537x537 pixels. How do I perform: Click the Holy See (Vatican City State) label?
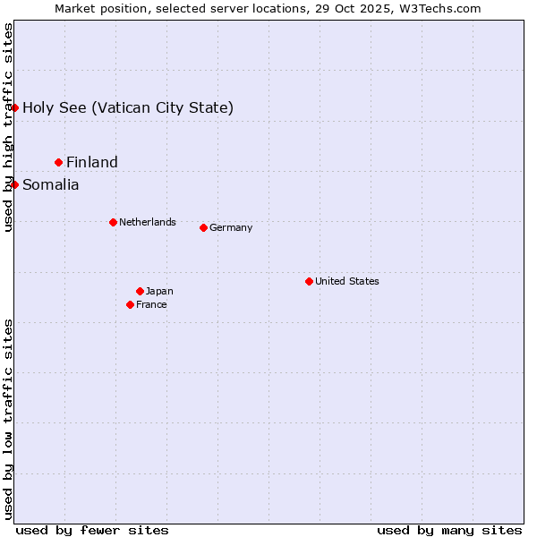[128, 108]
